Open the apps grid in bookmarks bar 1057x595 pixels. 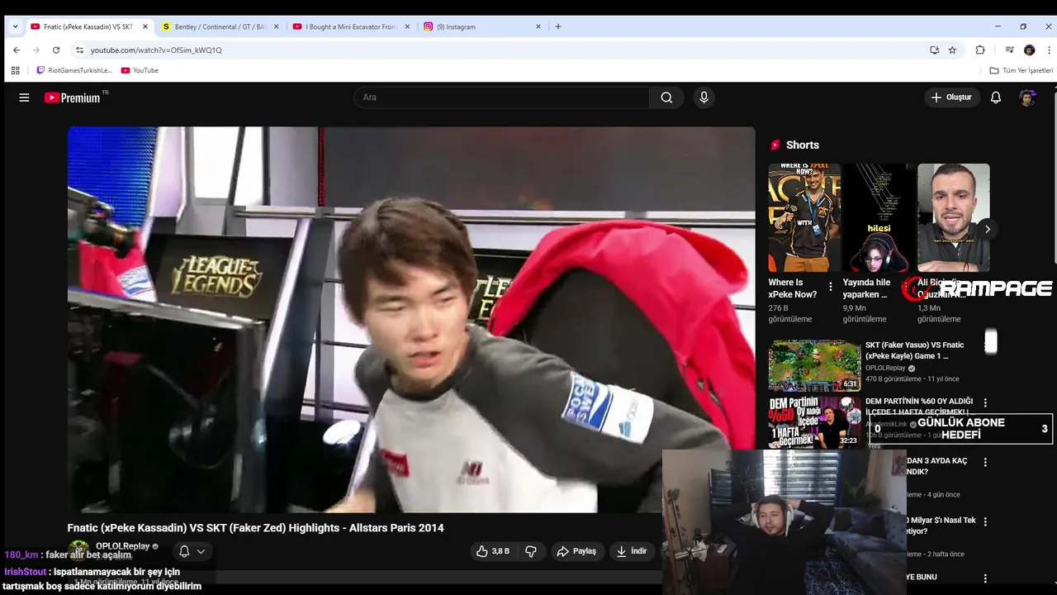(x=15, y=70)
